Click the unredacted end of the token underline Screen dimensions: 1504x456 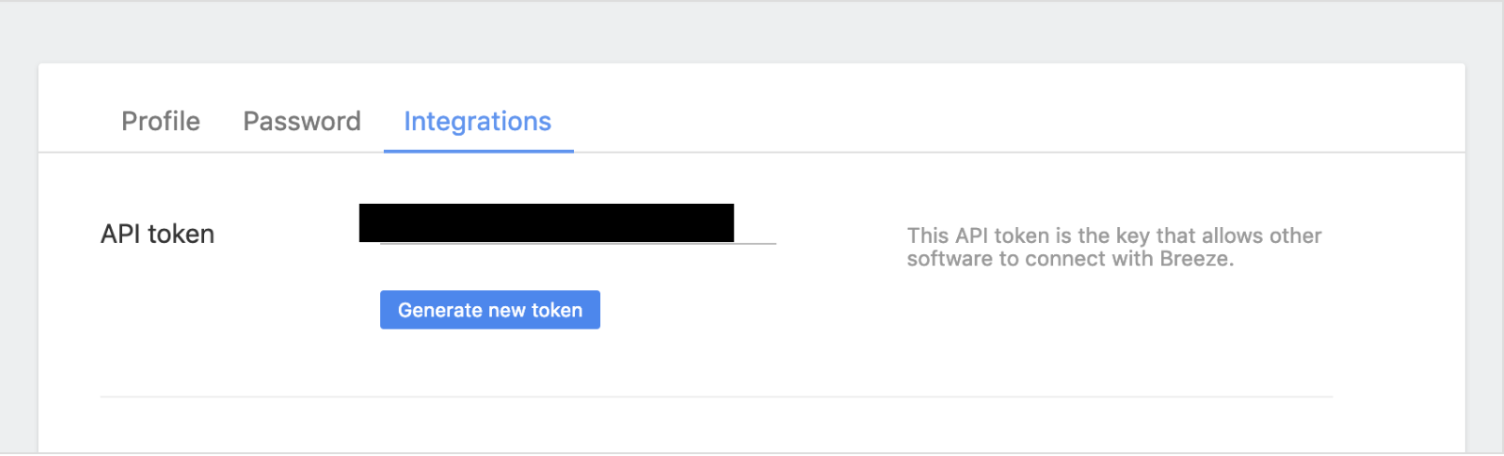pyautogui.click(x=756, y=243)
